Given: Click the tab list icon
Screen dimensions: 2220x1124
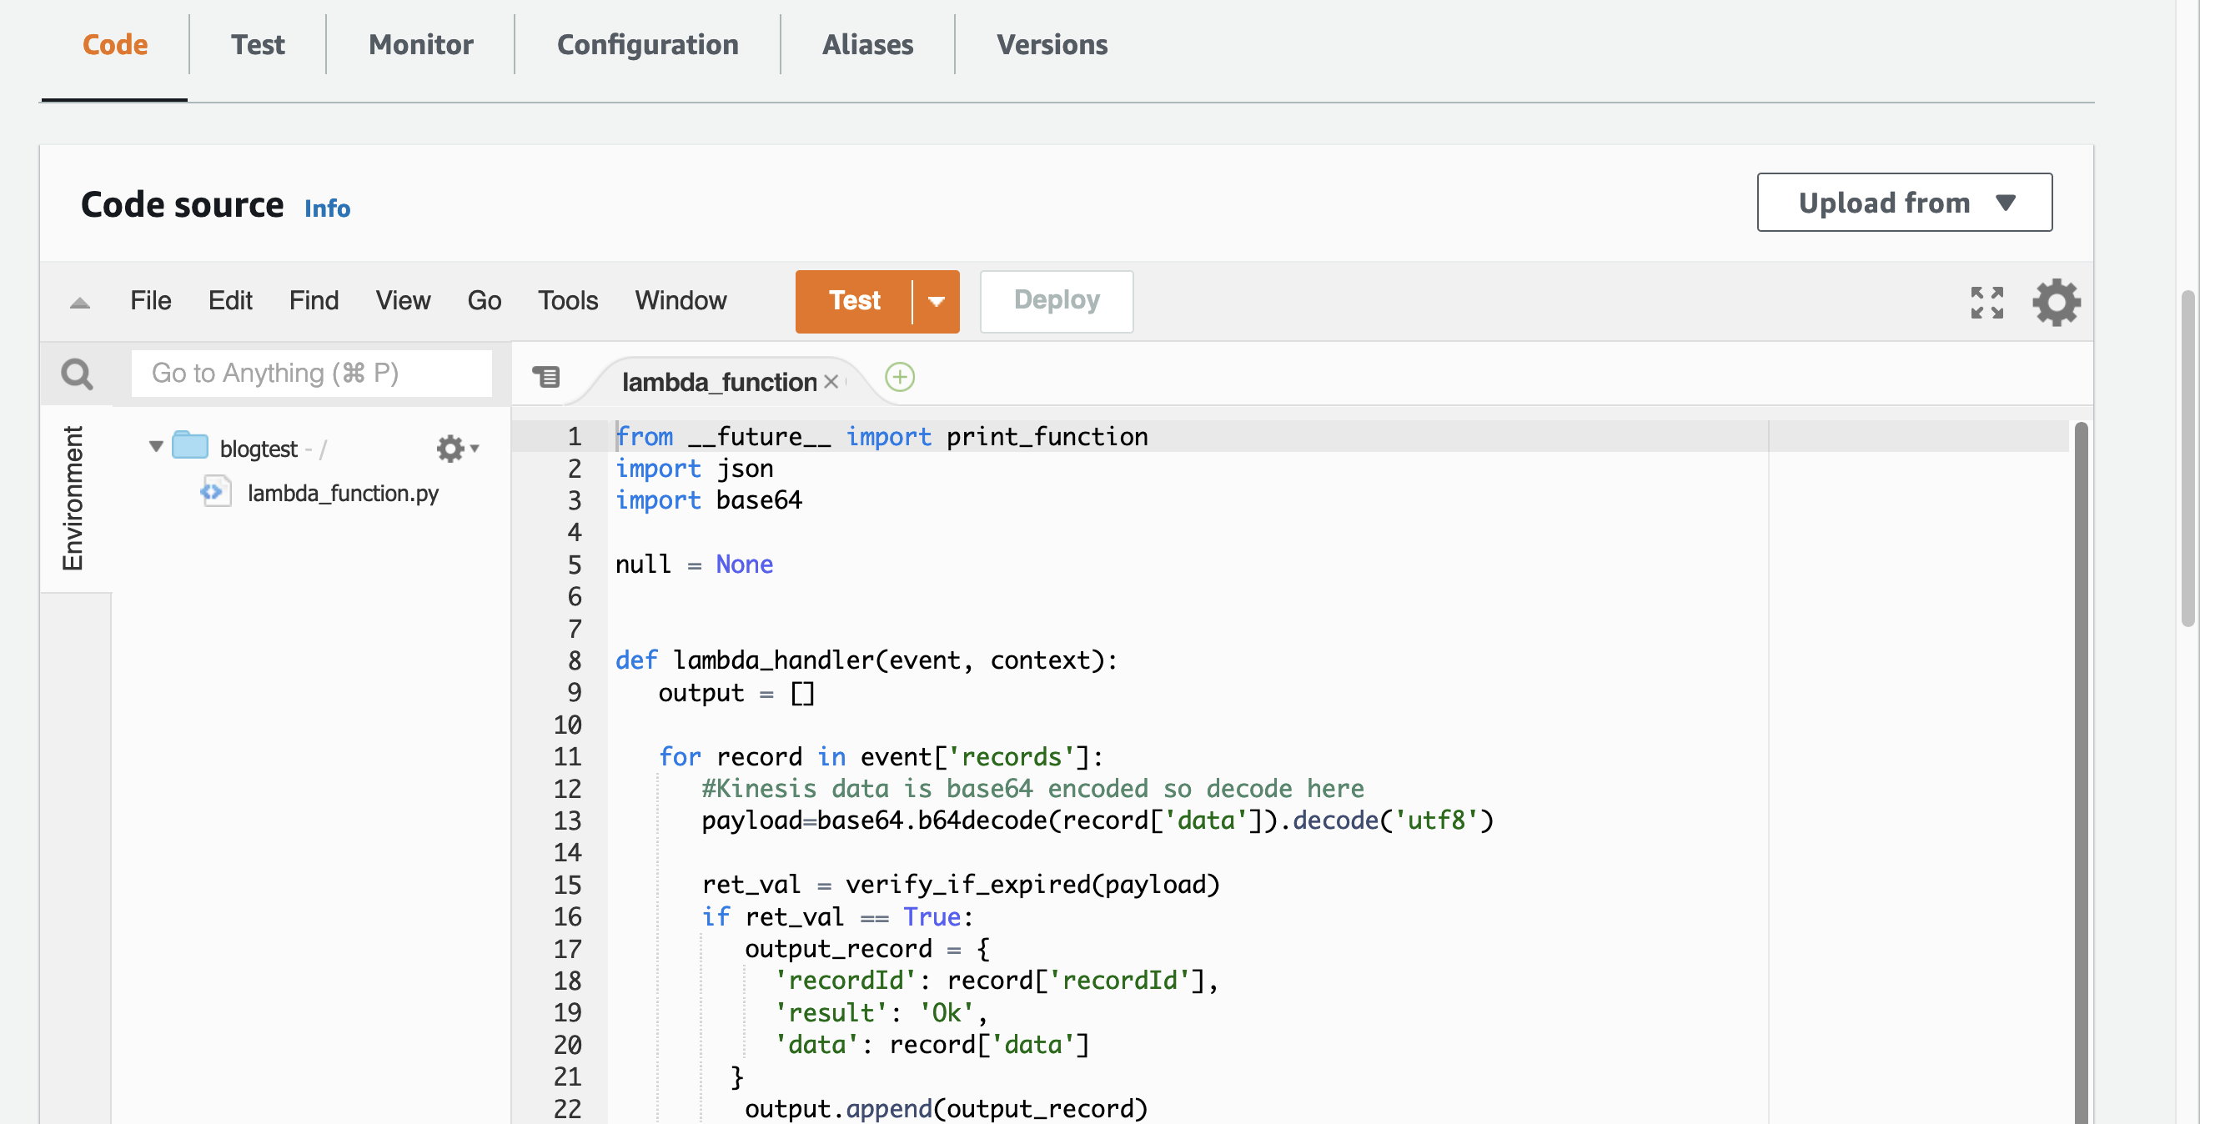Looking at the screenshot, I should tap(546, 377).
